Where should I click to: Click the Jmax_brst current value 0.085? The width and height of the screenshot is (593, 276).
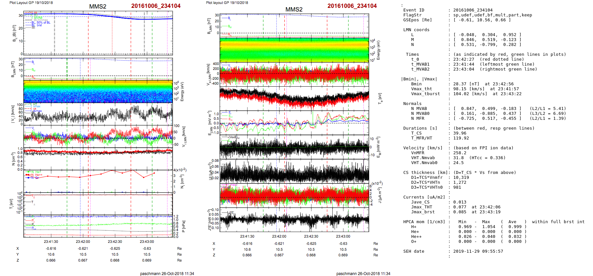tap(460, 212)
